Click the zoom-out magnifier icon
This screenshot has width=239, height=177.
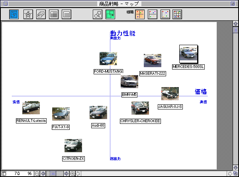[37, 174]
